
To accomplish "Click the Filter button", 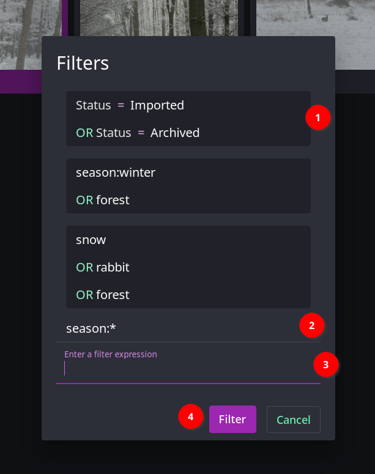I will click(x=232, y=420).
